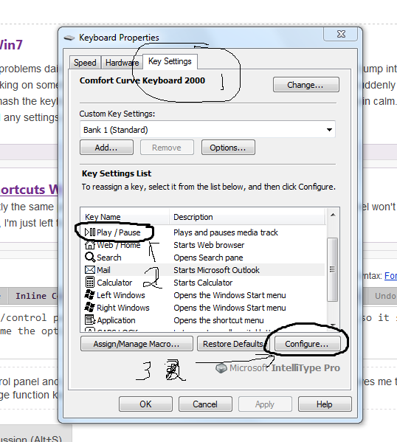Click the Description column header
397x442 pixels.
coord(247,217)
